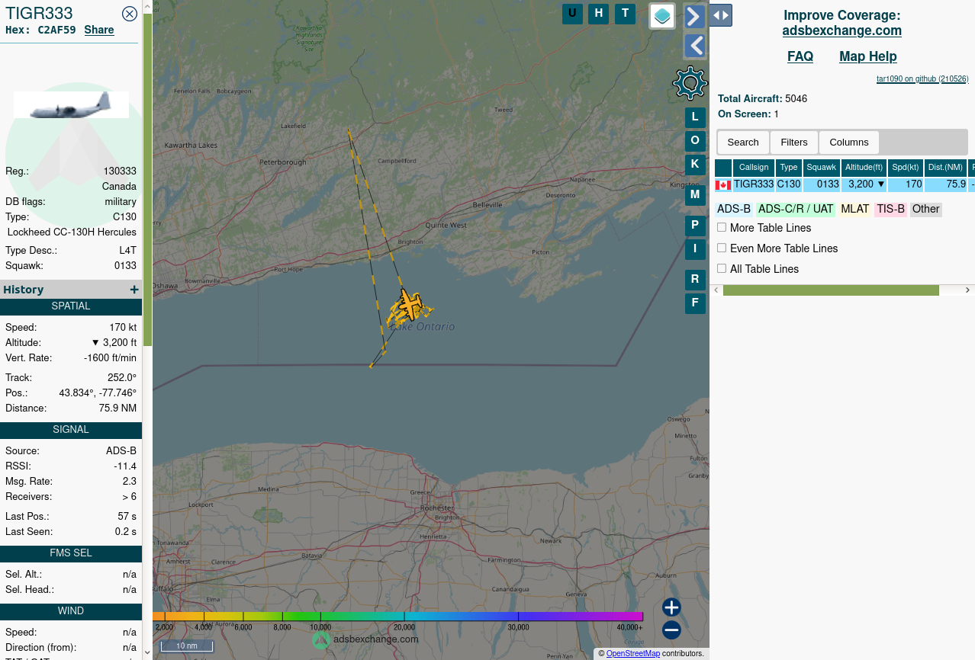Toggle the M map option button
The image size is (975, 660).
695,194
